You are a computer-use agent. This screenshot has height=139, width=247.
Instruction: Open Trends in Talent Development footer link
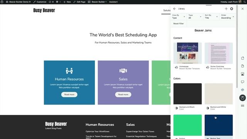(101, 137)
